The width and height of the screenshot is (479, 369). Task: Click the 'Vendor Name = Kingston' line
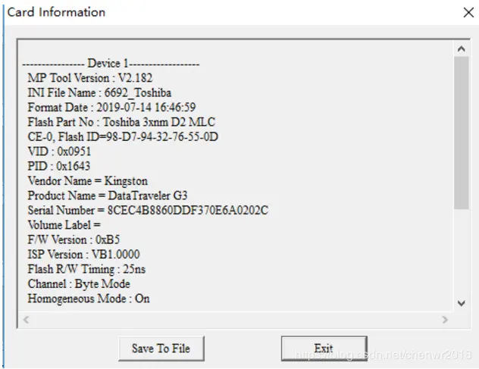tap(88, 181)
